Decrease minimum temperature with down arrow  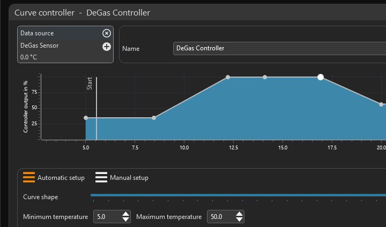click(126, 220)
